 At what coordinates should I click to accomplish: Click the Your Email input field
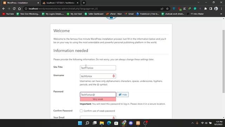[x=98, y=117]
